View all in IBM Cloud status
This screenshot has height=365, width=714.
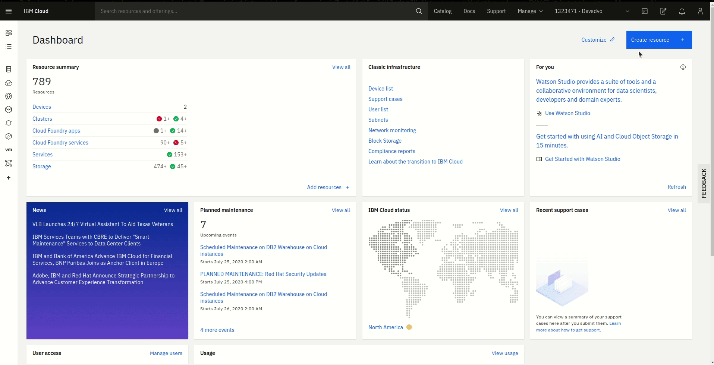(509, 210)
